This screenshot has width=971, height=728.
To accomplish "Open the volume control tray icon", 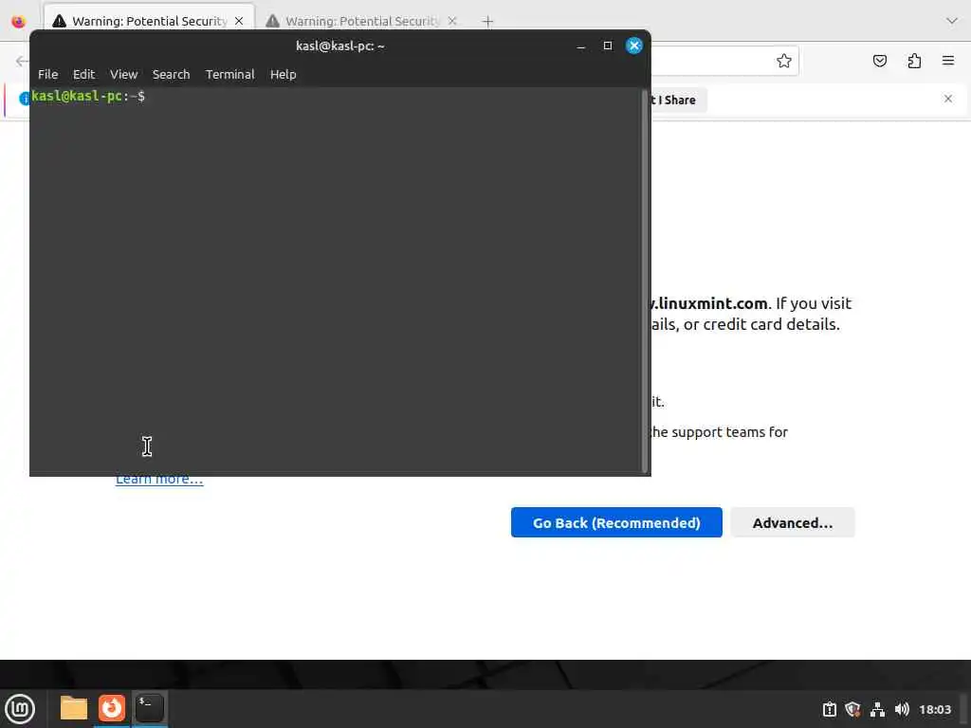I will (x=902, y=709).
